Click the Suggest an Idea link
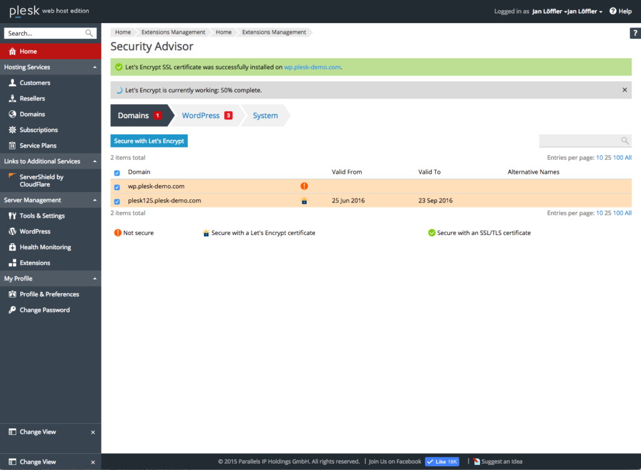Screen dimensions: 641x470 tap(501, 461)
